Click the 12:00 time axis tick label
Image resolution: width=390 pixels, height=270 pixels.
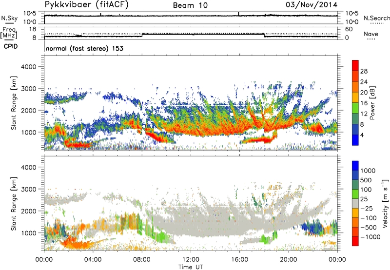191,260
